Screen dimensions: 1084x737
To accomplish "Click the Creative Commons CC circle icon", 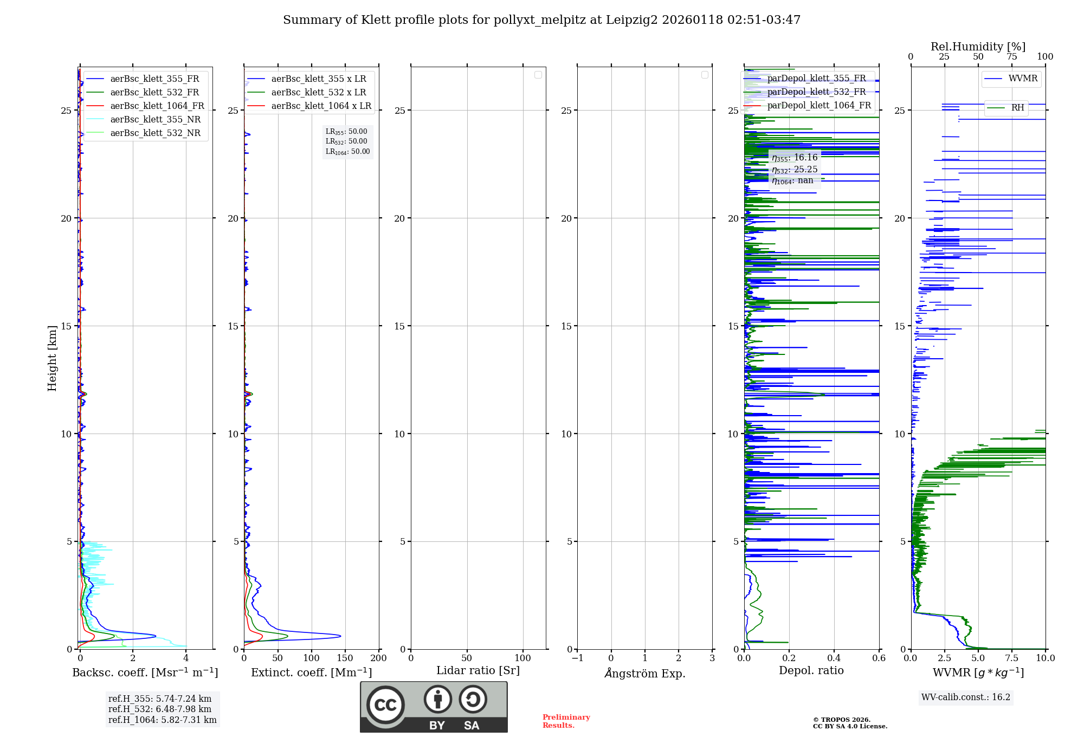I will [385, 704].
